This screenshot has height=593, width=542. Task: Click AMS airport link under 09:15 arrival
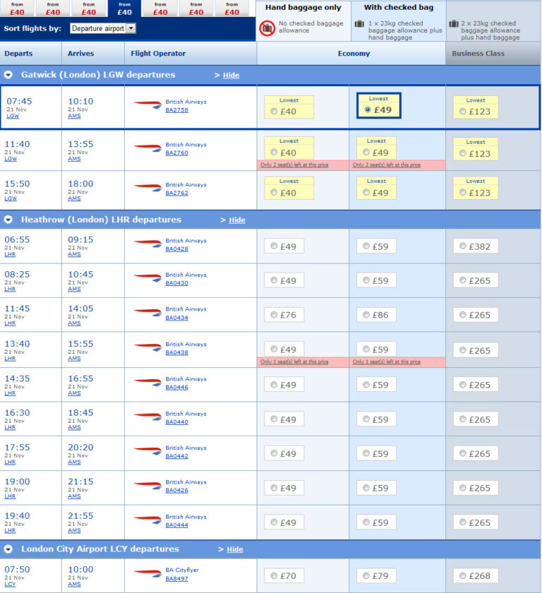click(74, 255)
